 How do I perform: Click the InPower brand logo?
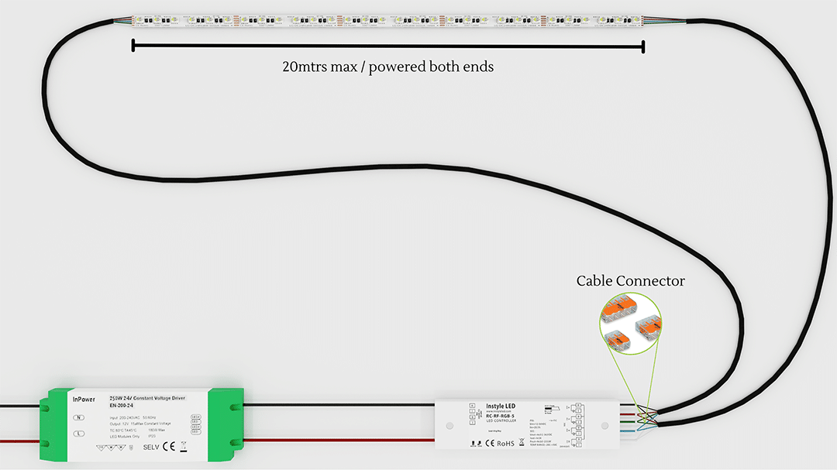tap(83, 400)
